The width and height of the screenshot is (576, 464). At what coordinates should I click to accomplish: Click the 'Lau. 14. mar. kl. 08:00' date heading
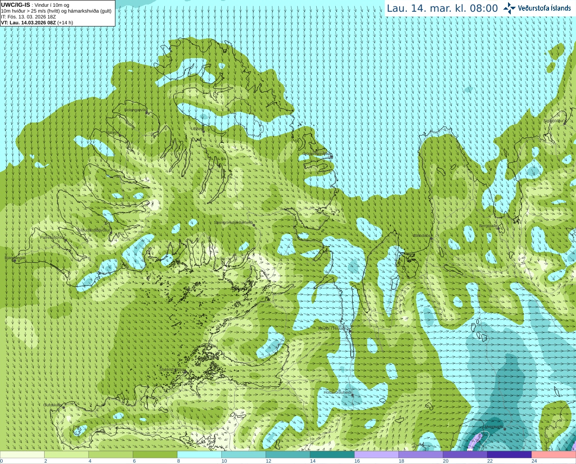442,8
